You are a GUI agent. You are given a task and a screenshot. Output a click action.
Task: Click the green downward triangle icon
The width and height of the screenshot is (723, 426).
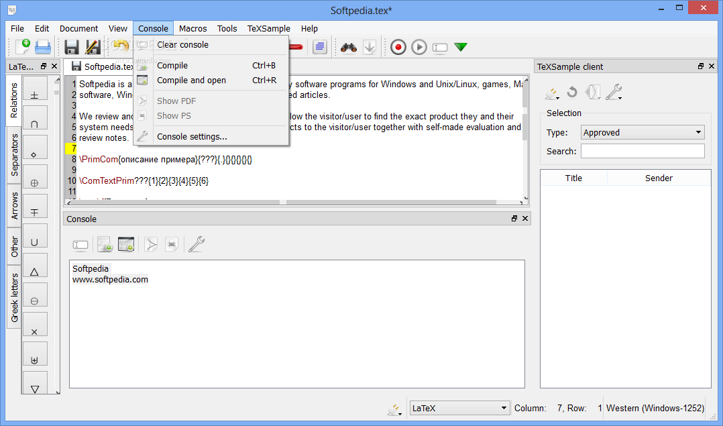(x=461, y=47)
